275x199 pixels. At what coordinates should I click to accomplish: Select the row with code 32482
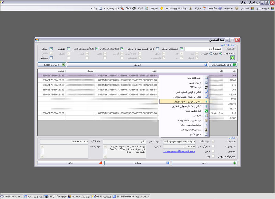pos(137,118)
